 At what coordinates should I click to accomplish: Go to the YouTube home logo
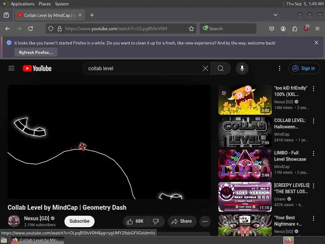(x=37, y=68)
